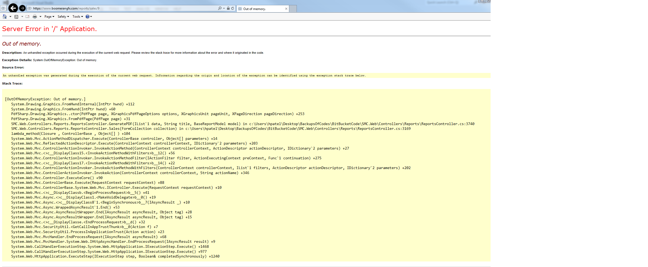Open the Tools menu

tap(78, 17)
